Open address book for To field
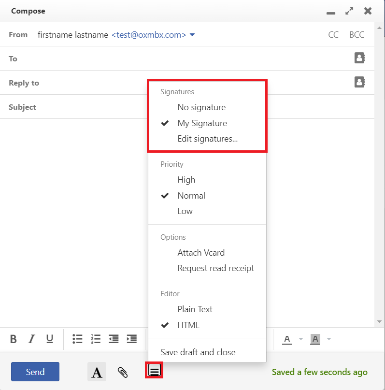This screenshot has height=390, width=385. [359, 58]
